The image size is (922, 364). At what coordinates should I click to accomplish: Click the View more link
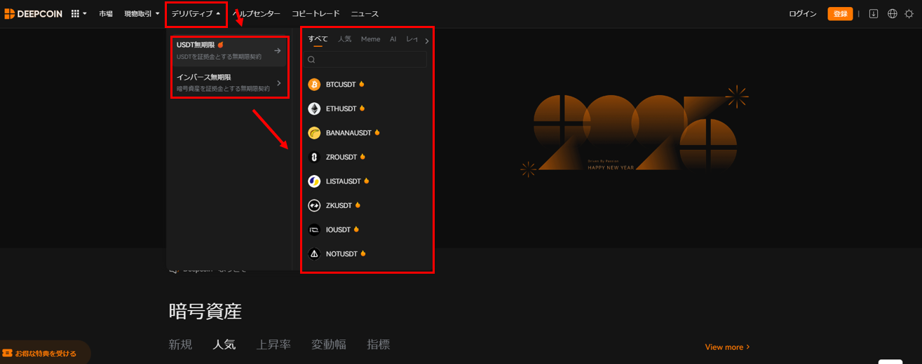(727, 347)
